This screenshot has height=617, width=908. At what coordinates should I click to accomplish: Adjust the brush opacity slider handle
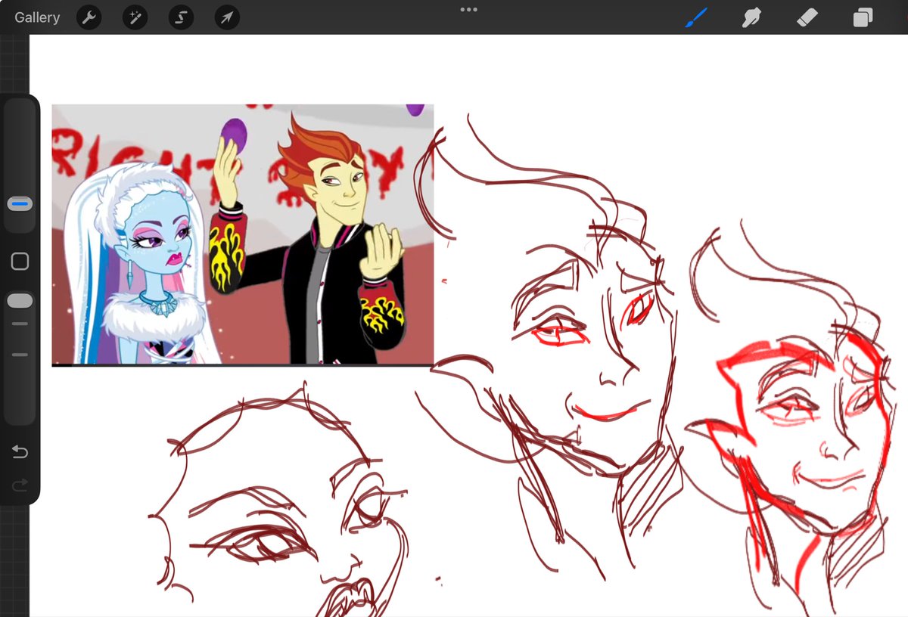click(20, 301)
